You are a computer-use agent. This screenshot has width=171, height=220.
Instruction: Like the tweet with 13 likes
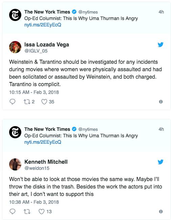point(42,212)
